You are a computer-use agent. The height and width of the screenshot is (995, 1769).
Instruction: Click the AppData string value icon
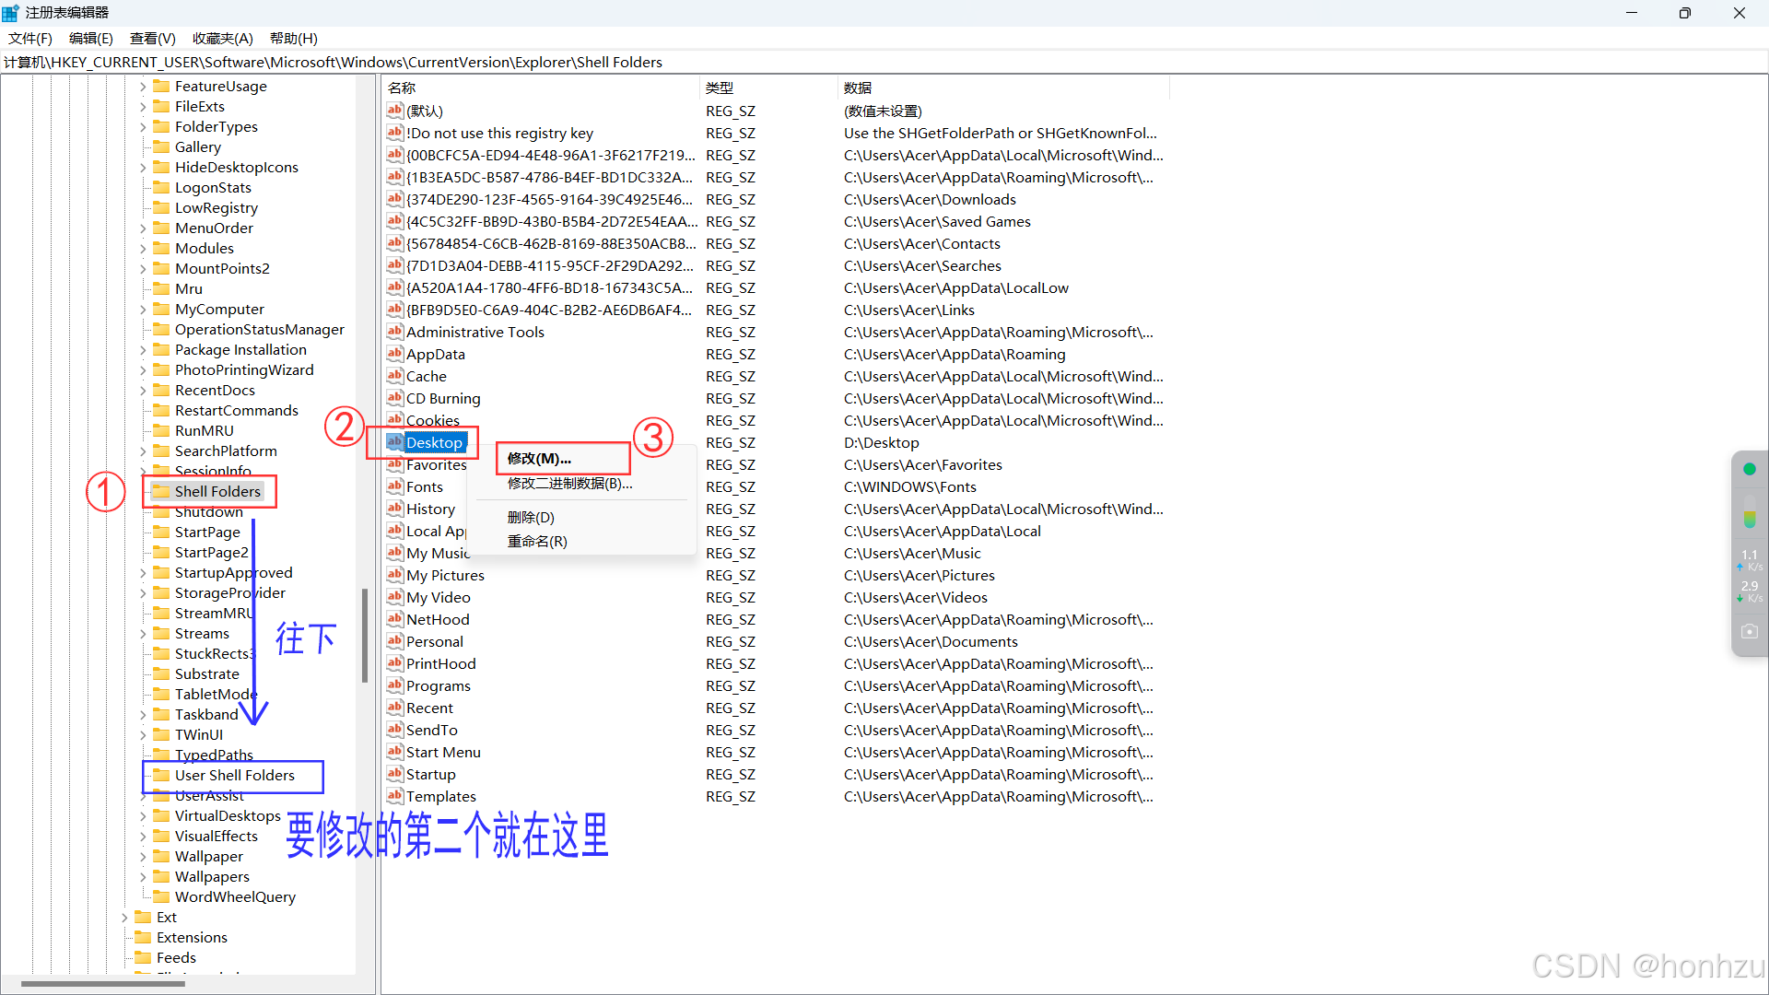pyautogui.click(x=394, y=354)
